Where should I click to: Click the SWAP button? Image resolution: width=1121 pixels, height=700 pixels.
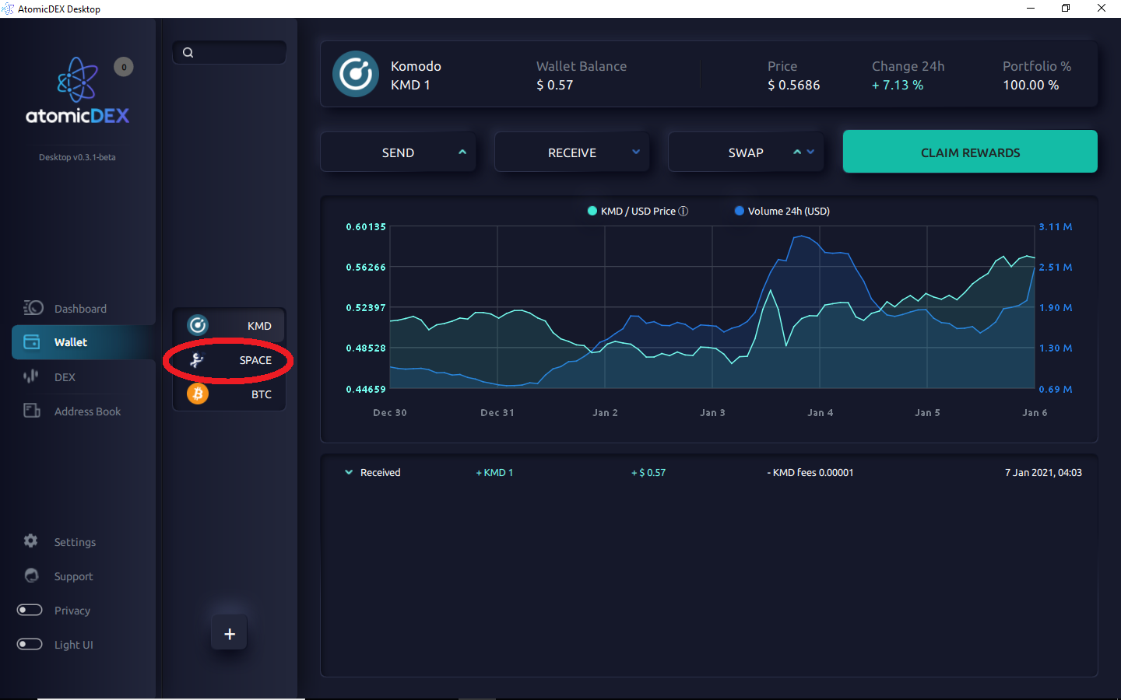coord(746,152)
